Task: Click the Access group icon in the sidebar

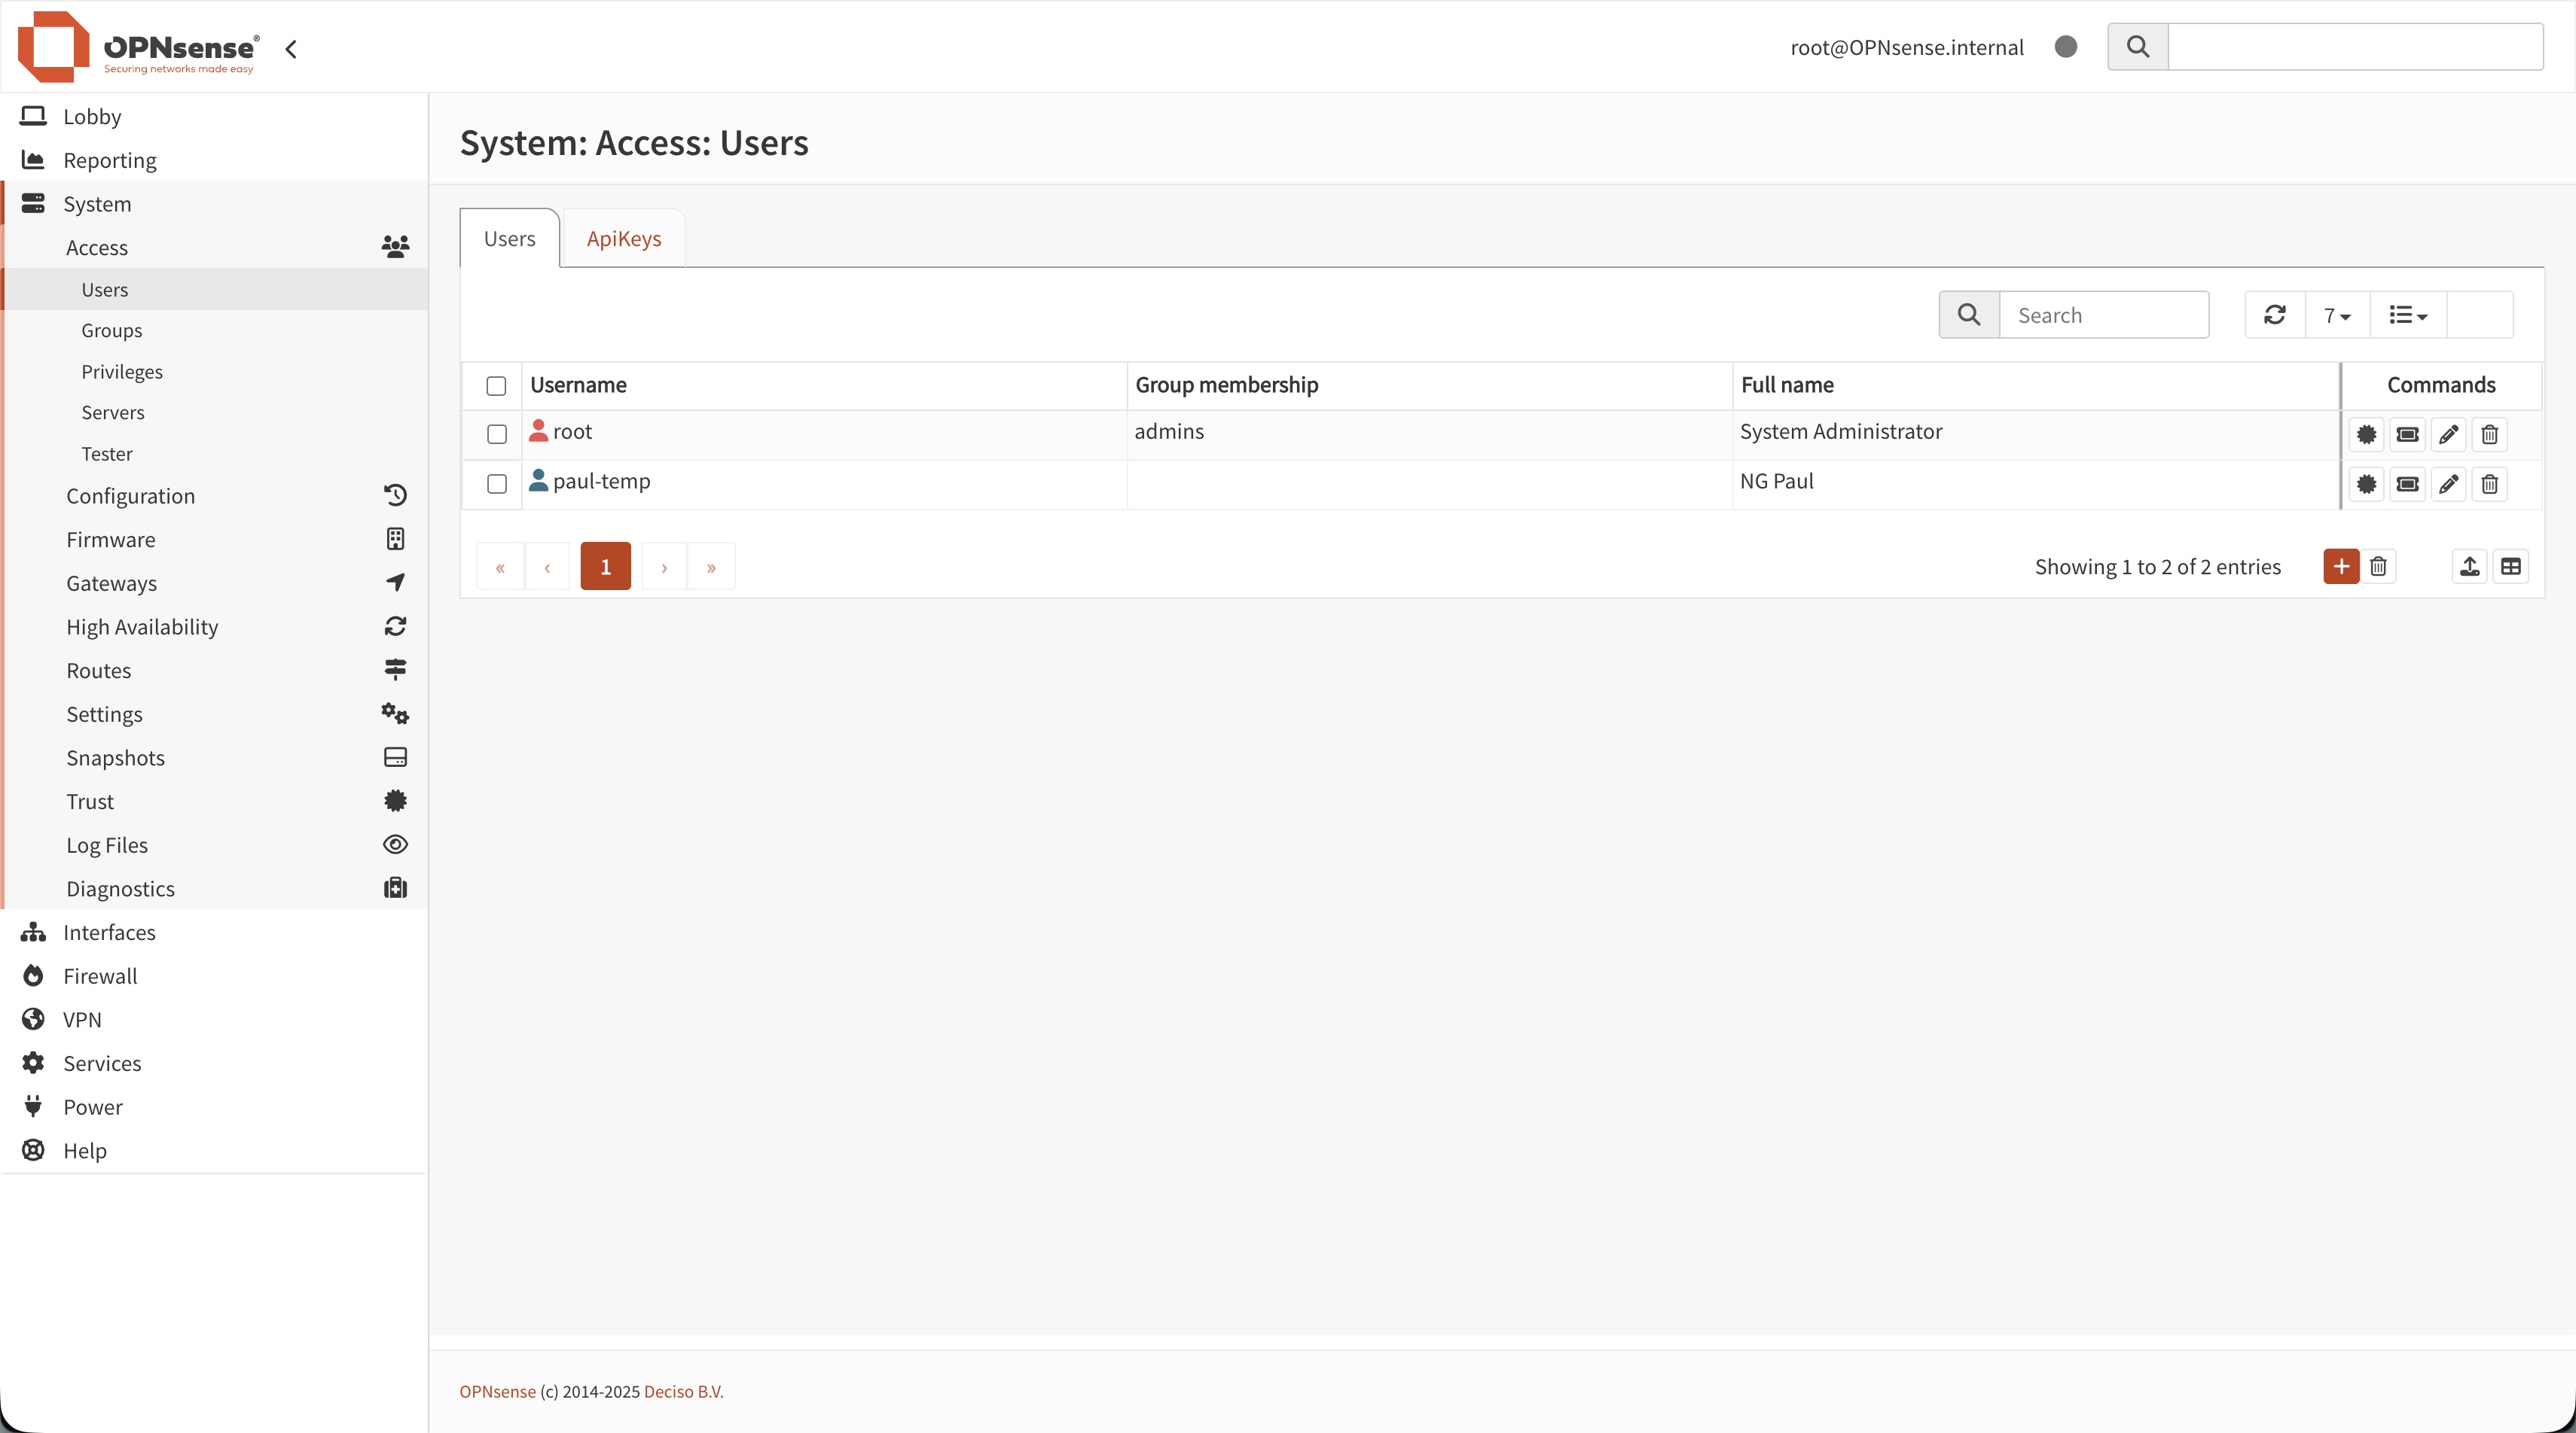Action: tap(395, 248)
